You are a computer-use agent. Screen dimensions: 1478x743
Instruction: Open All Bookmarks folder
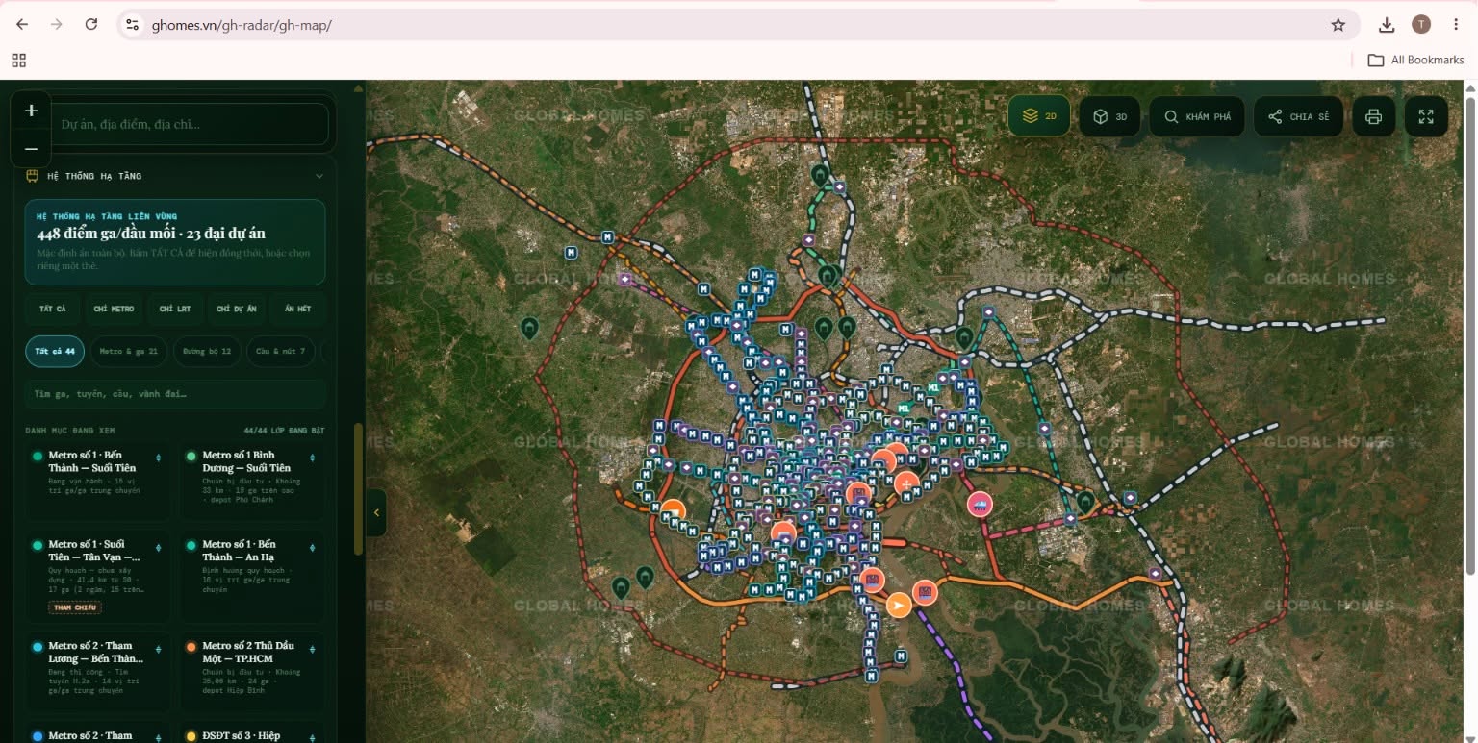(x=1416, y=60)
